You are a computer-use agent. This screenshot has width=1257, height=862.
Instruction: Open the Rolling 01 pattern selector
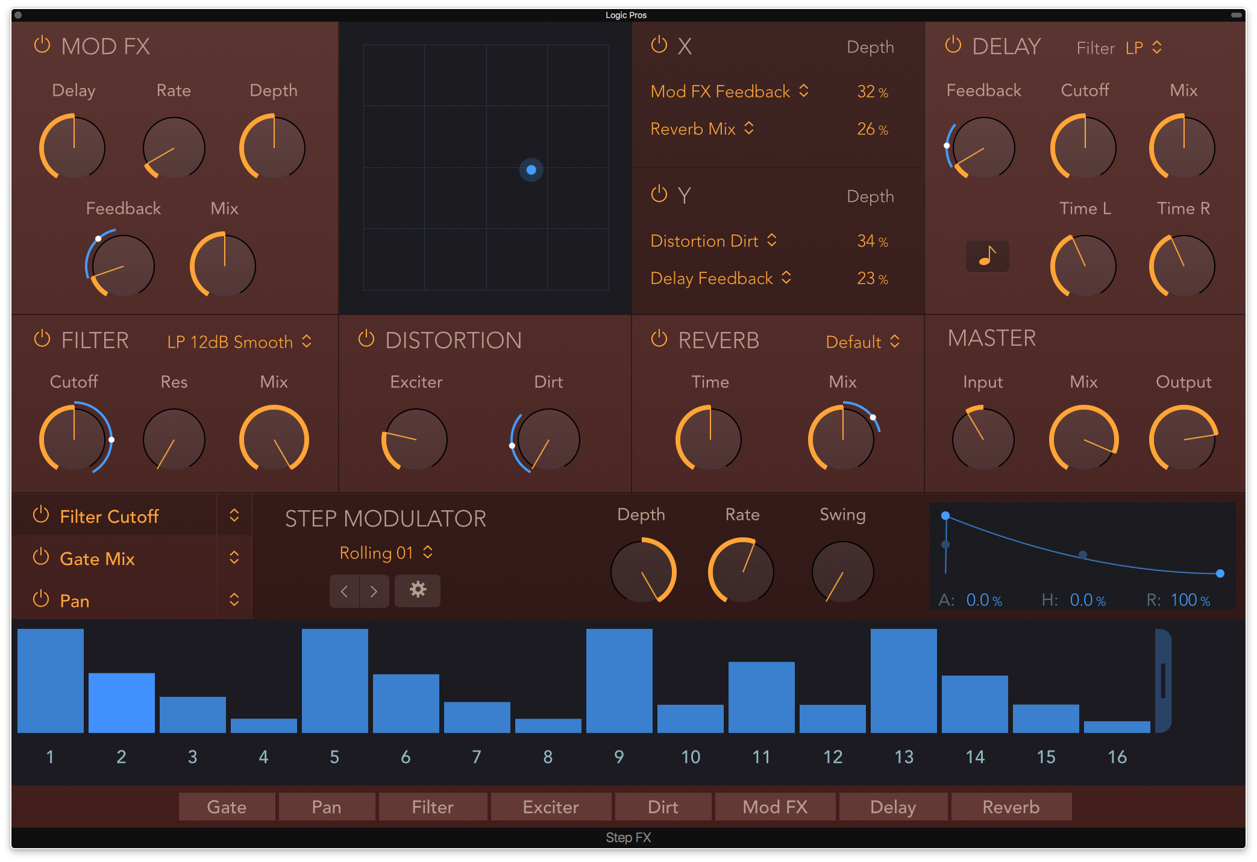pos(386,552)
